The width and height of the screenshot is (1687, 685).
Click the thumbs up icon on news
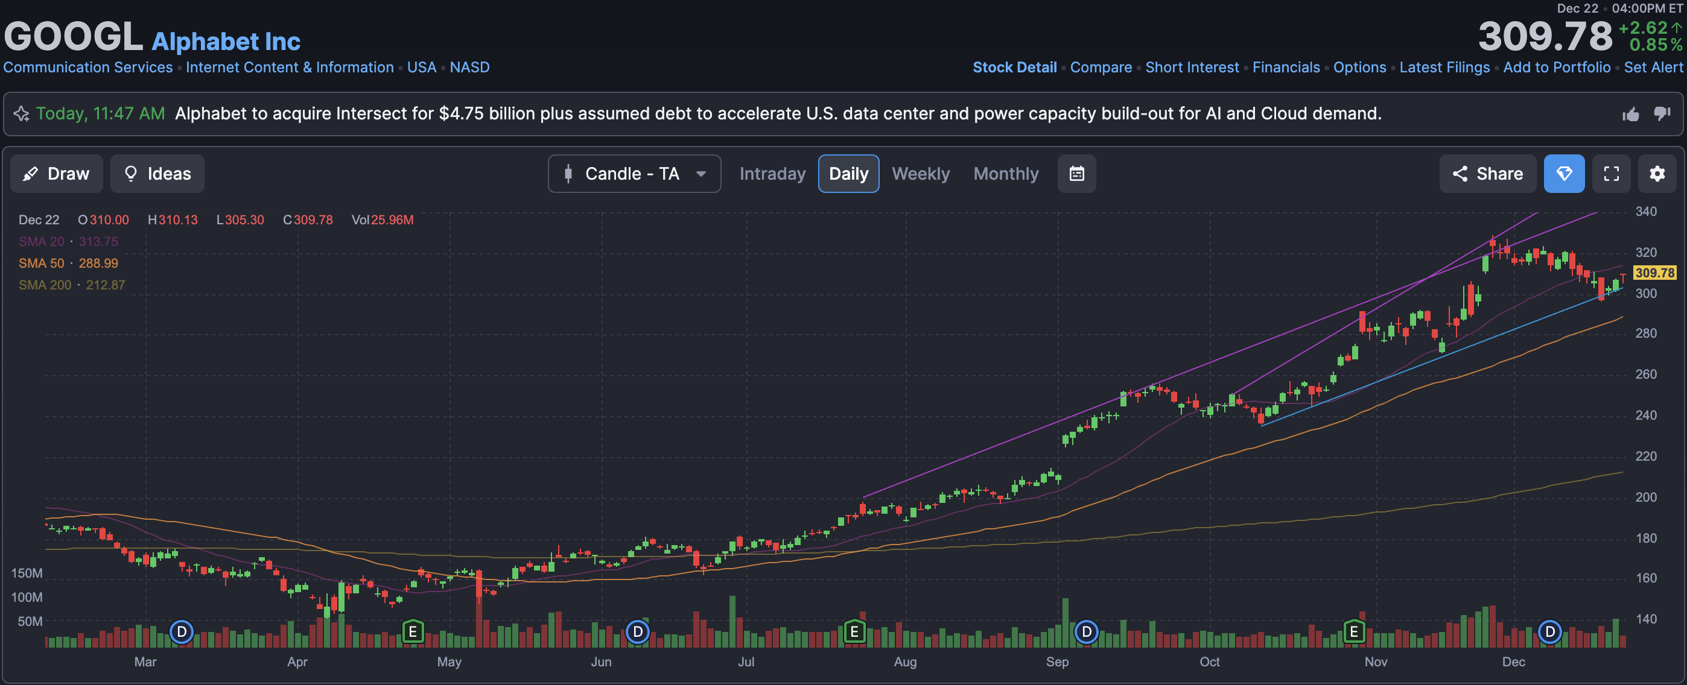click(1631, 115)
